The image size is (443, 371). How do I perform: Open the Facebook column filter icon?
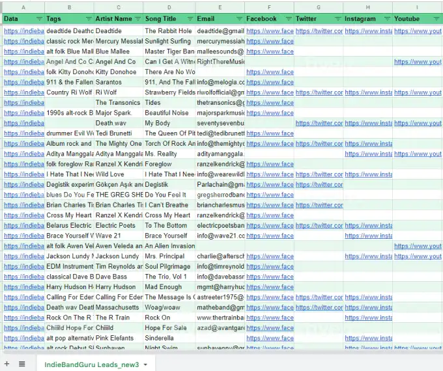[287, 19]
